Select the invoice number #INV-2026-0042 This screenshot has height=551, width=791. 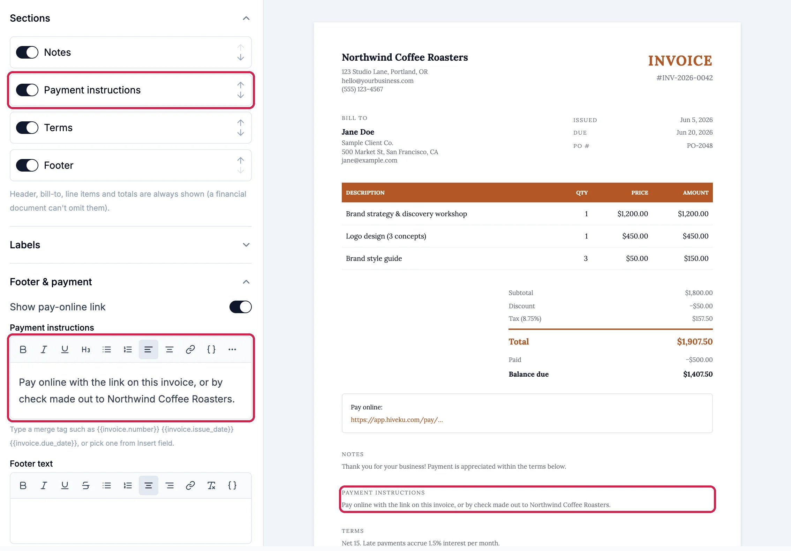point(684,78)
